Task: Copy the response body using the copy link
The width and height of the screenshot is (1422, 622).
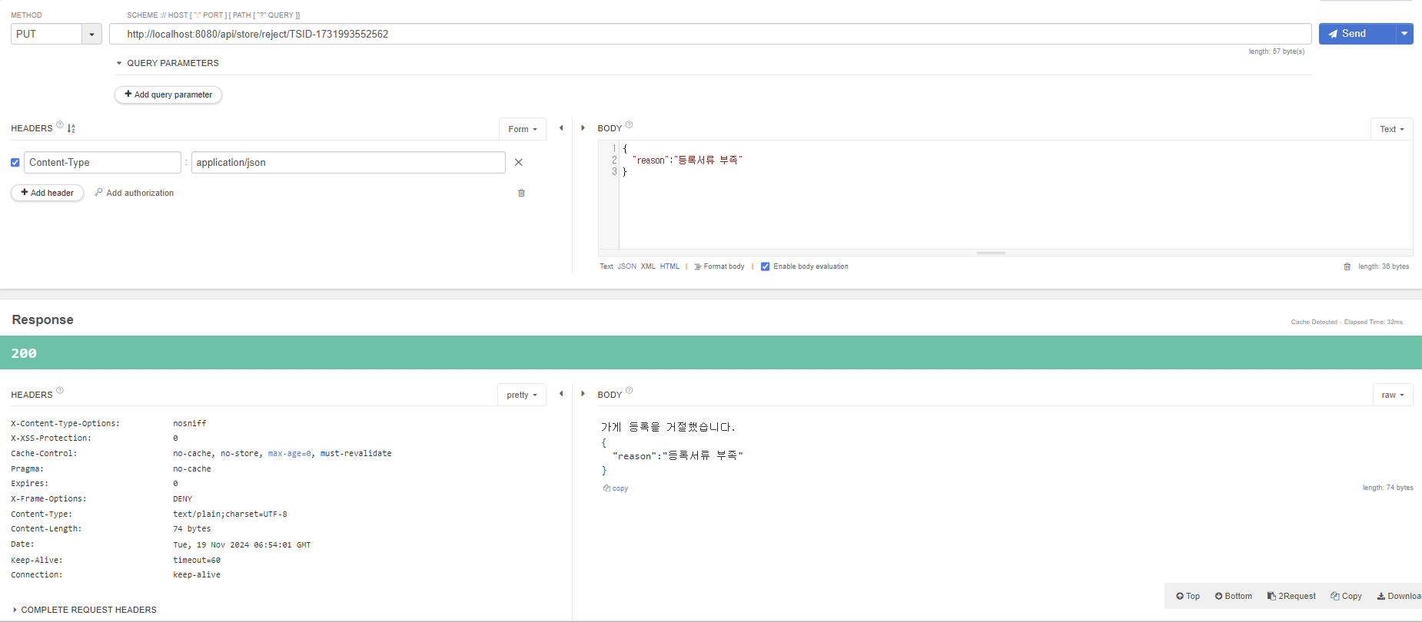Action: pos(616,488)
